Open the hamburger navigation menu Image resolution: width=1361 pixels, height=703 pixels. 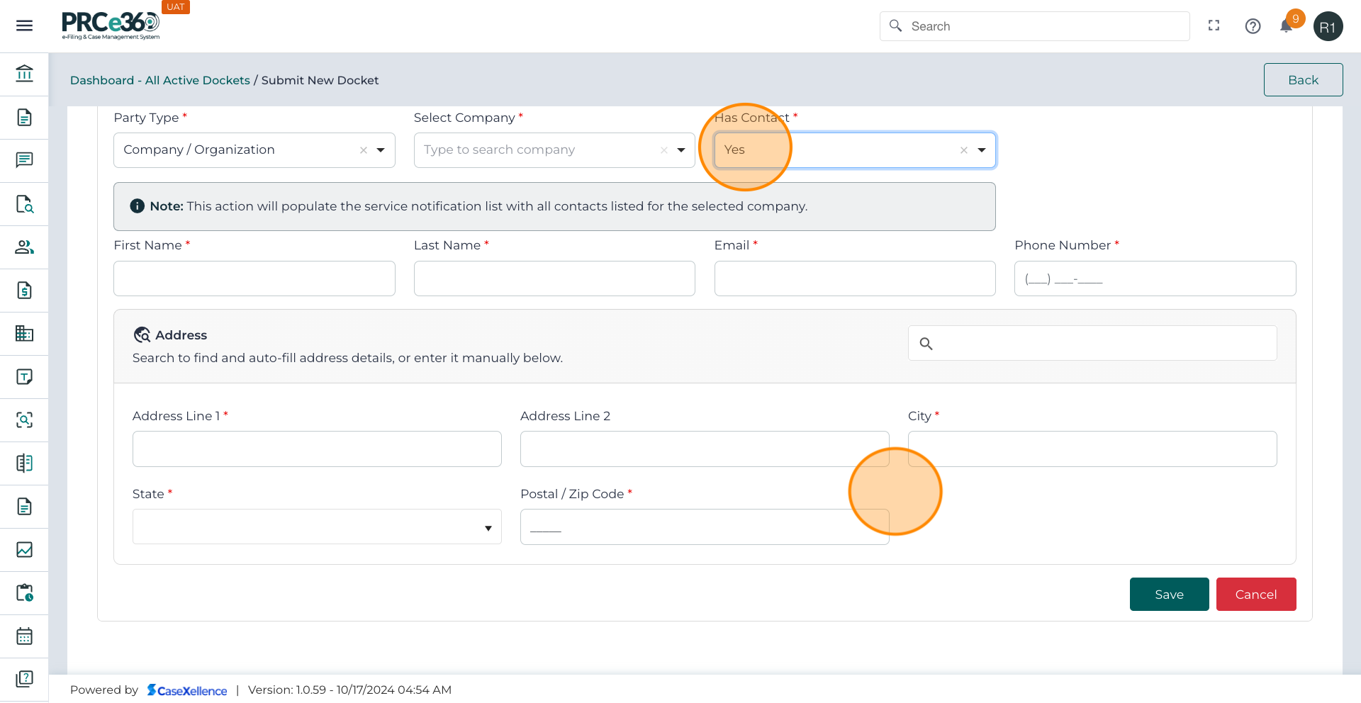(x=24, y=26)
